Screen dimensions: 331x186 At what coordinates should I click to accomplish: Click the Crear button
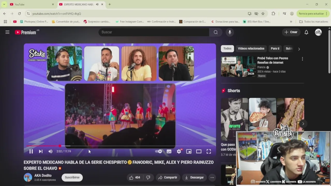(x=291, y=32)
